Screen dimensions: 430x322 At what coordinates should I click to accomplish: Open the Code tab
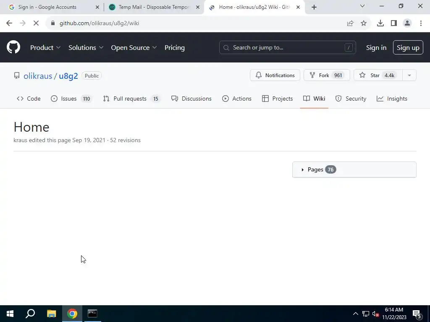click(x=29, y=99)
